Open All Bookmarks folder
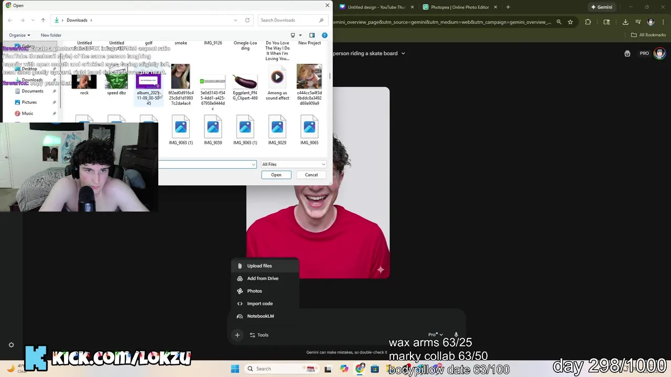 (648, 35)
